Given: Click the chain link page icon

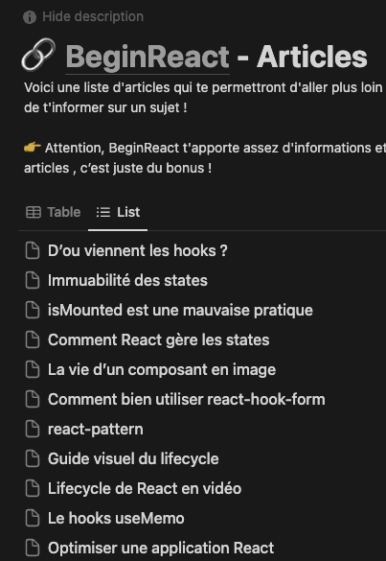Looking at the screenshot, I should [x=38, y=55].
